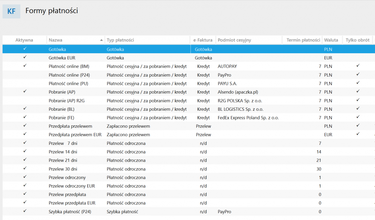This screenshot has height=220, width=375.
Task: Sort by the Nazwa column header
Action: click(x=76, y=40)
